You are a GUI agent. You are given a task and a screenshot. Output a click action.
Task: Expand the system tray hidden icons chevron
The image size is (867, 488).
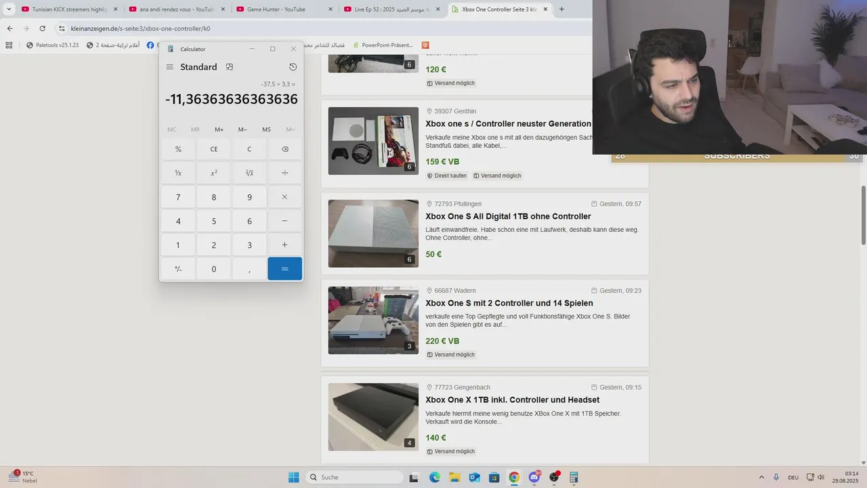[761, 477]
